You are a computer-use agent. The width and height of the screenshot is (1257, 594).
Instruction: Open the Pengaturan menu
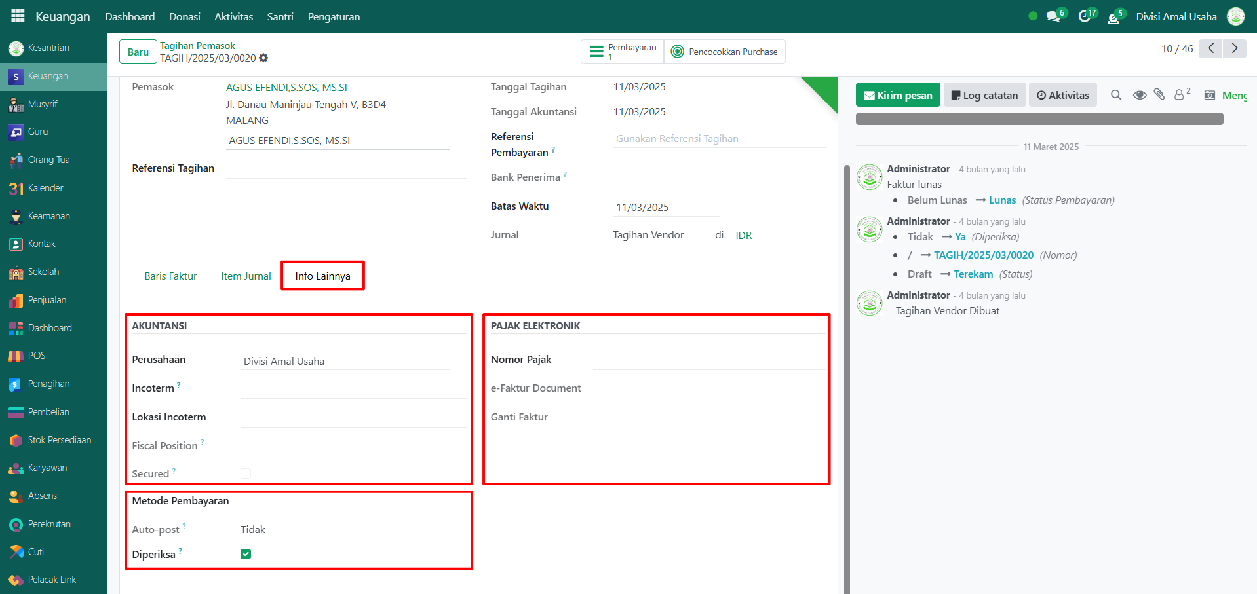334,16
